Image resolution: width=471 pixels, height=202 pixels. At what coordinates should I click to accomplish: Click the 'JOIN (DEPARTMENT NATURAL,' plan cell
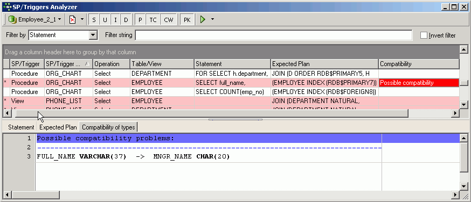pyautogui.click(x=324, y=101)
